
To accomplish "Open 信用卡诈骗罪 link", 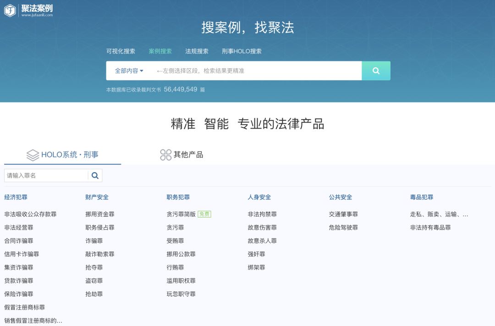I will (22, 254).
